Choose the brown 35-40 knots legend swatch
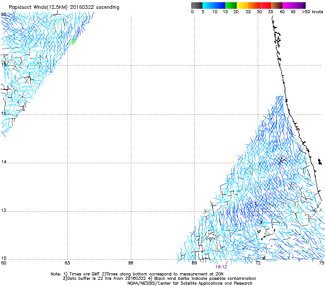 click(277, 5)
